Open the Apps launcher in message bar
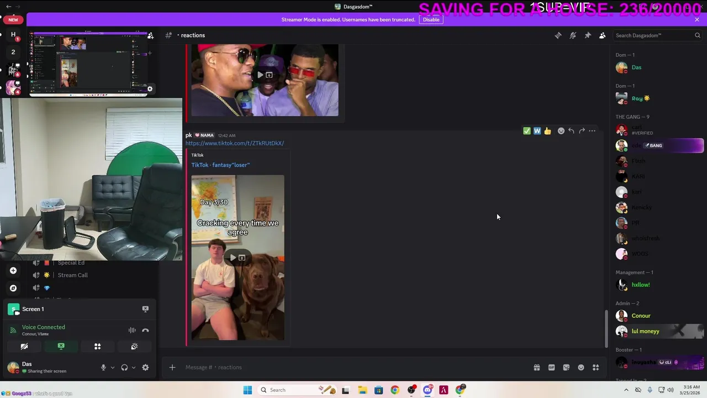The image size is (707, 398). [595, 367]
